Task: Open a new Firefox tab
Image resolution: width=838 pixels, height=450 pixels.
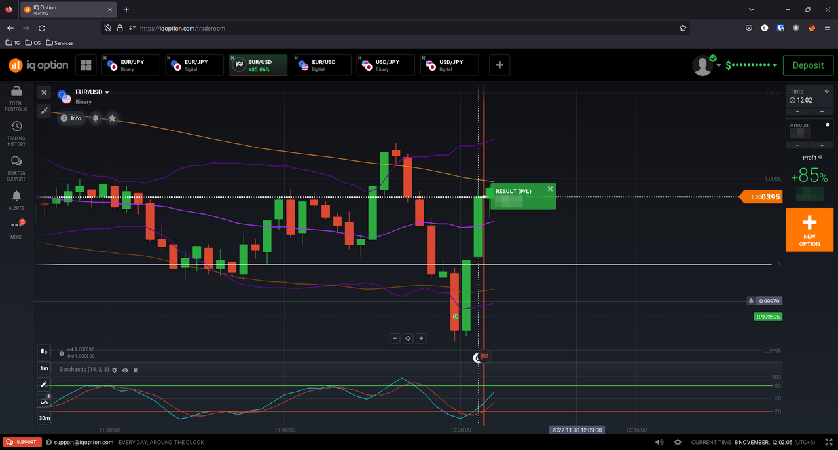Action: tap(126, 9)
